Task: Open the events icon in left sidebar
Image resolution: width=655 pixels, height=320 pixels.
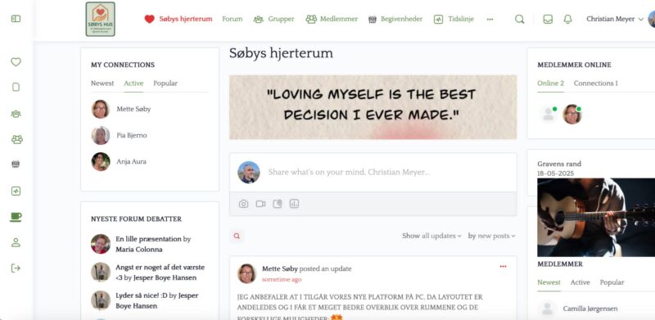Action: tap(16, 165)
